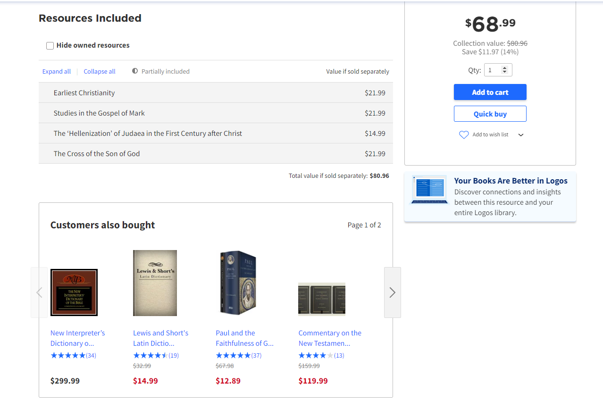Click the 19 reviews star rating
603x401 pixels.
pyautogui.click(x=156, y=355)
